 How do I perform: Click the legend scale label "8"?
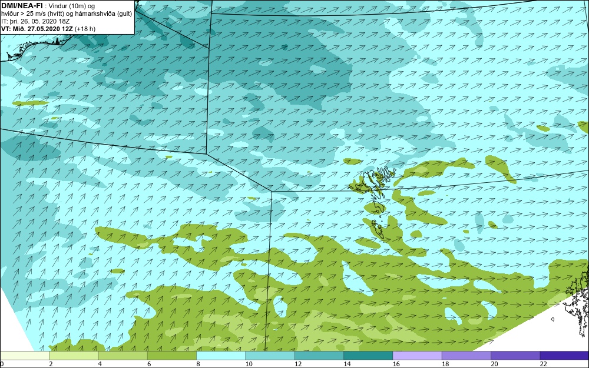coord(198,364)
